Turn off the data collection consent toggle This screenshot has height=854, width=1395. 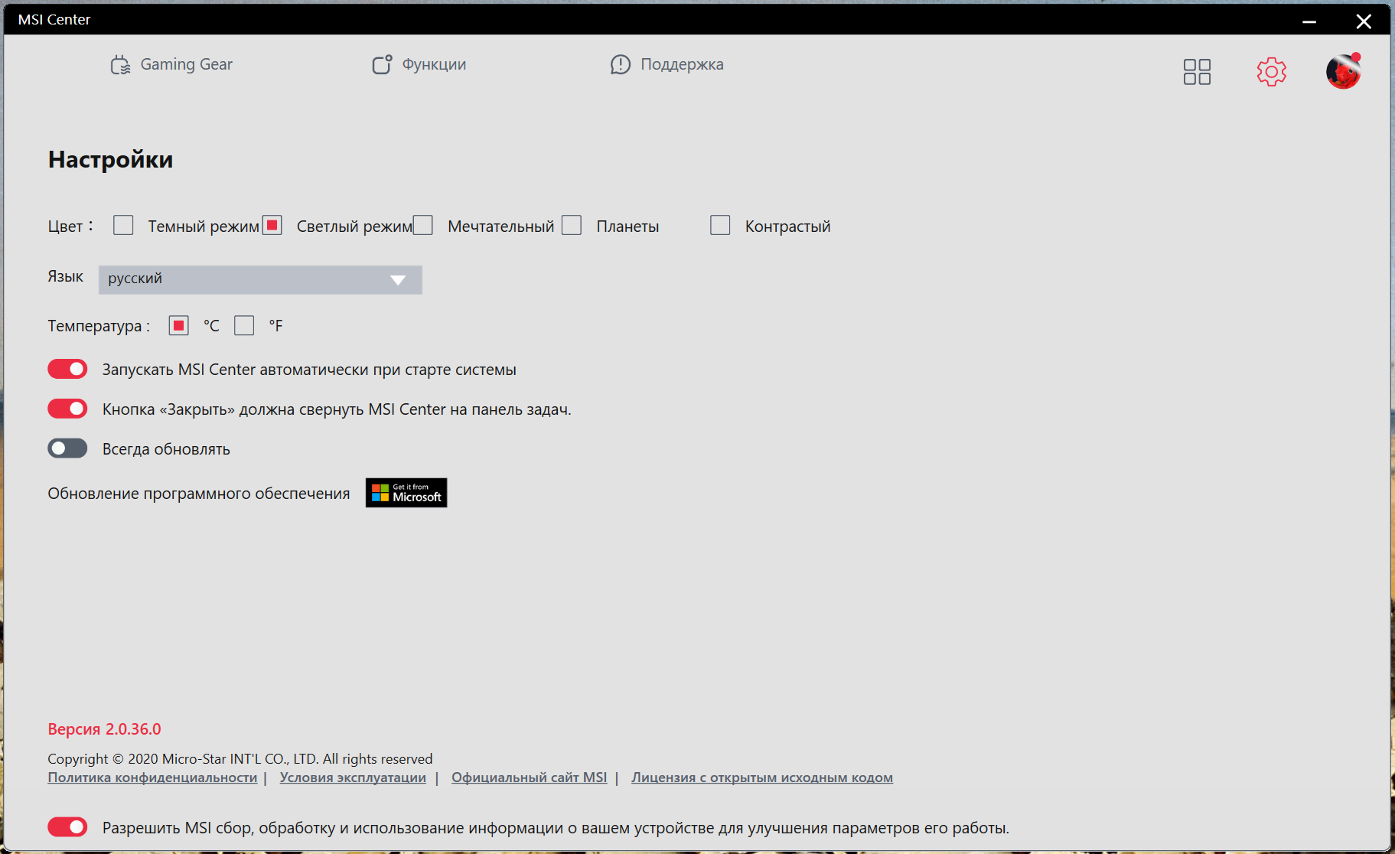point(67,826)
